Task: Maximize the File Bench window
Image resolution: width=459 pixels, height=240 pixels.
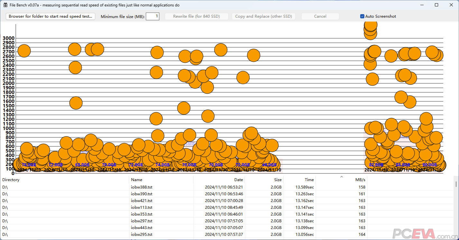Action: point(436,5)
